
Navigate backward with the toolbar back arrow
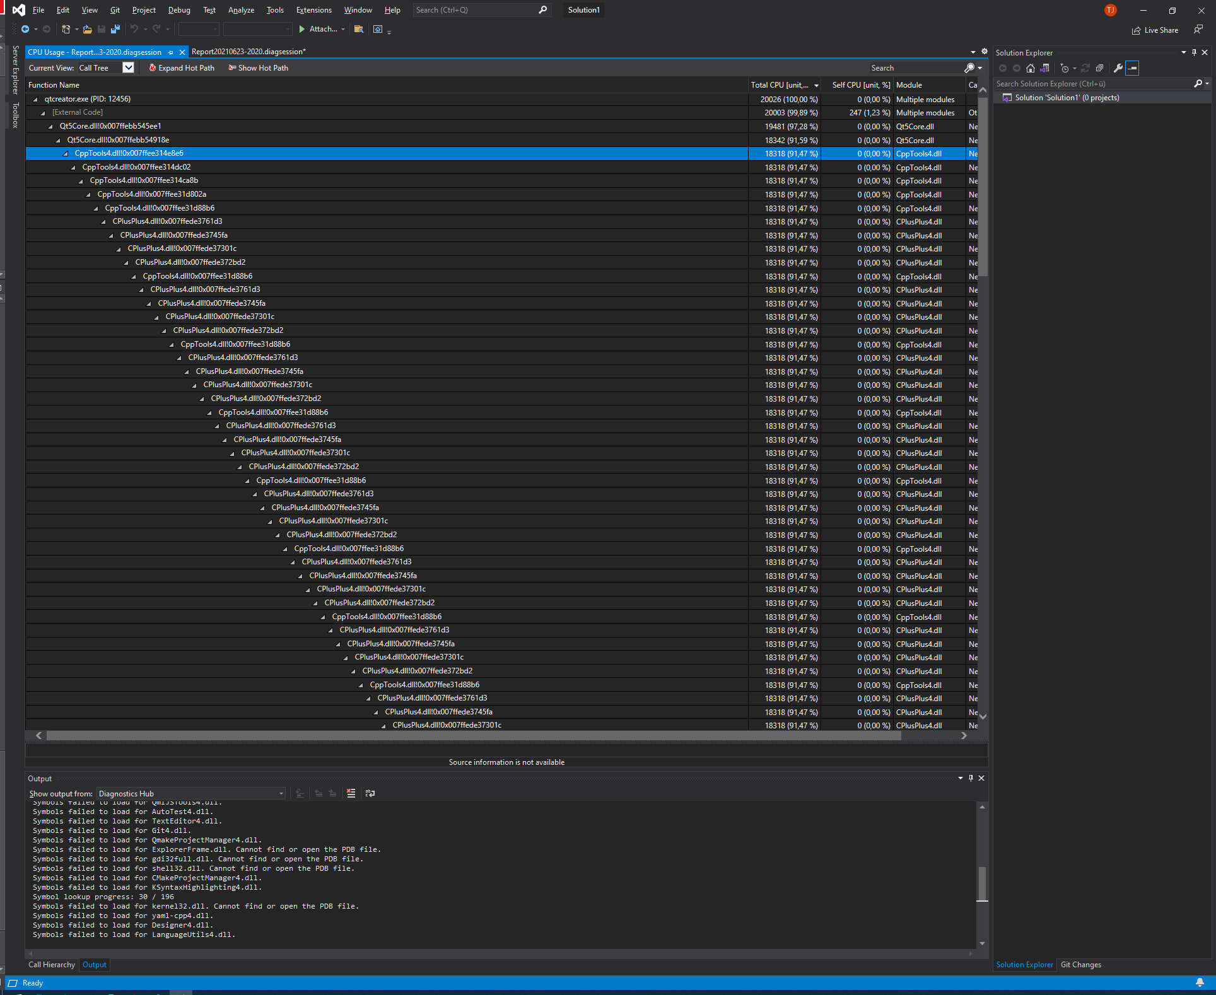pyautogui.click(x=25, y=29)
